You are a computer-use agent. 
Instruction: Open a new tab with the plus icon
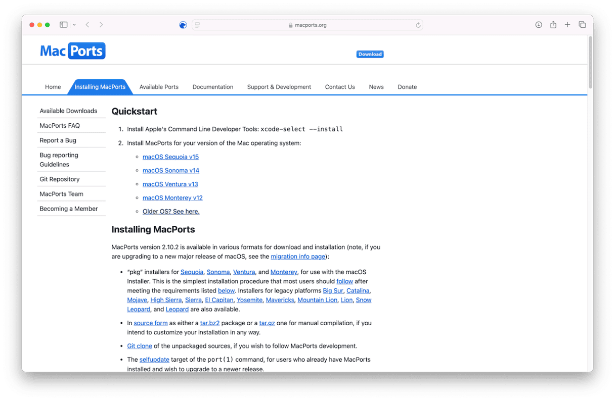tap(567, 25)
